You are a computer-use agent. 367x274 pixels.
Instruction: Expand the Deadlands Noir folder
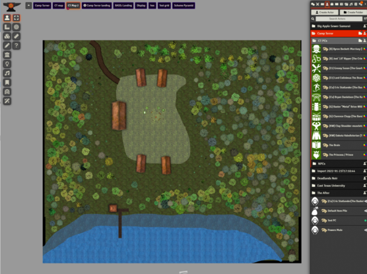point(339,178)
